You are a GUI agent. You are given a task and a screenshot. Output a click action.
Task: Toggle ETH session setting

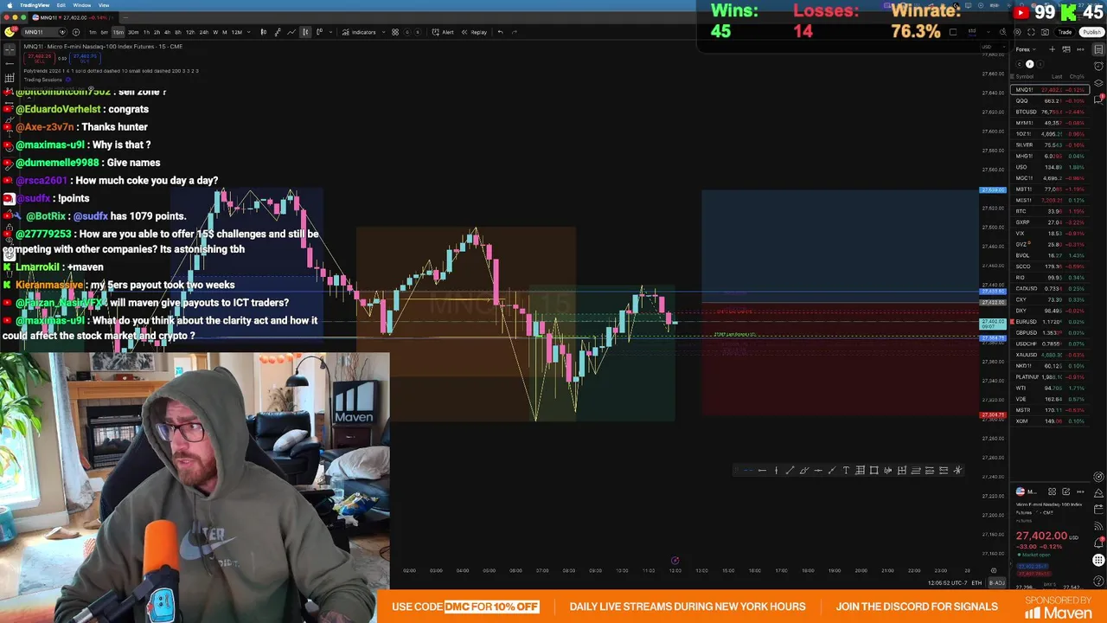(x=976, y=582)
